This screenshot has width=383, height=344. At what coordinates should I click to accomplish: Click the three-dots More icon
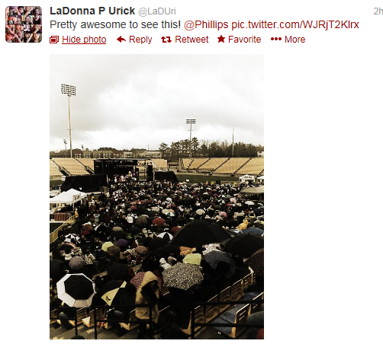pyautogui.click(x=276, y=39)
